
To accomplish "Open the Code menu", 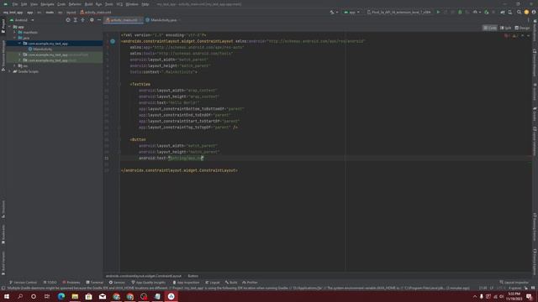I will click(61, 4).
